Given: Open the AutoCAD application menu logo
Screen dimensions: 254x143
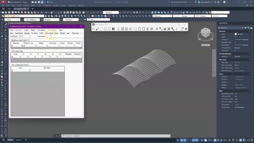Looking at the screenshot, I should click(3, 2).
